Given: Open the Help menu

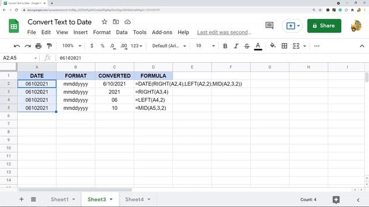Looking at the screenshot, I should [x=183, y=32].
